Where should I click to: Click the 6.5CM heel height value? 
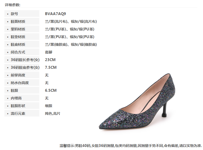click(x=51, y=90)
